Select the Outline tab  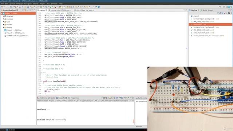194,10
